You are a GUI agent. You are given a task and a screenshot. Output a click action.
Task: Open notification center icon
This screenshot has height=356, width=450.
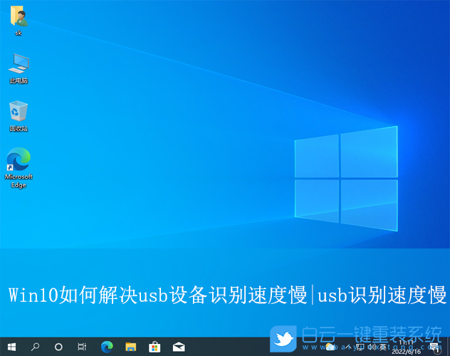[x=434, y=347]
